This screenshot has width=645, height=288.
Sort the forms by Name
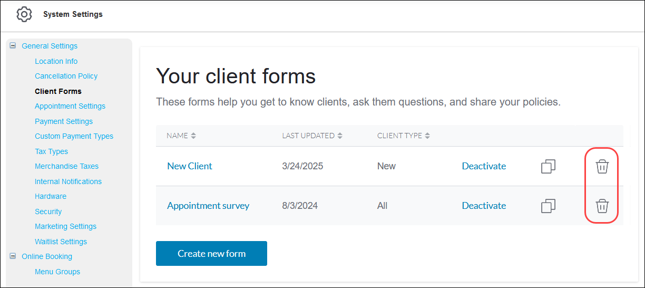point(193,136)
